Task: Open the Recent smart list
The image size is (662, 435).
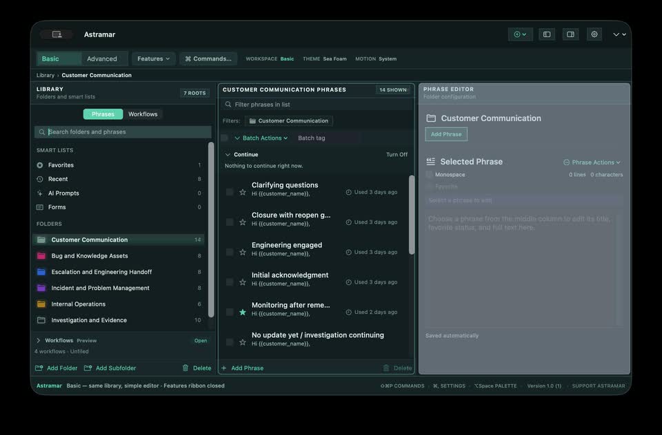Action: pos(119,179)
